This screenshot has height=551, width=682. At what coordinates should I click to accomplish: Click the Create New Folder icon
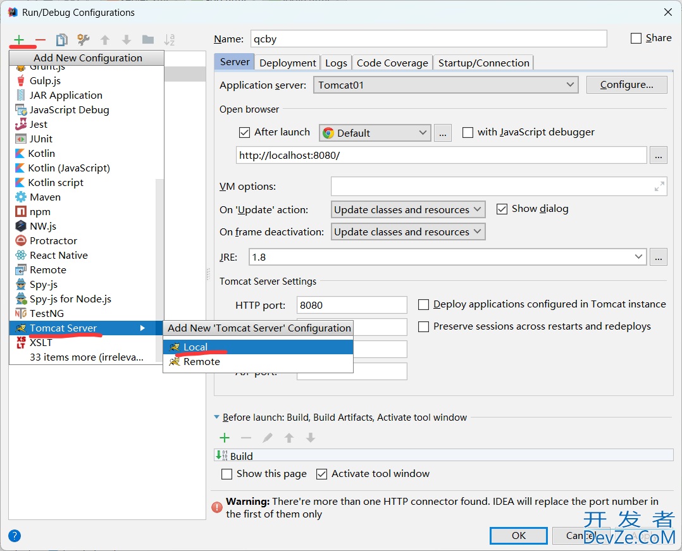(x=148, y=40)
